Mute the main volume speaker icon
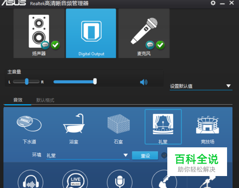239x188 pixels. click(144, 82)
